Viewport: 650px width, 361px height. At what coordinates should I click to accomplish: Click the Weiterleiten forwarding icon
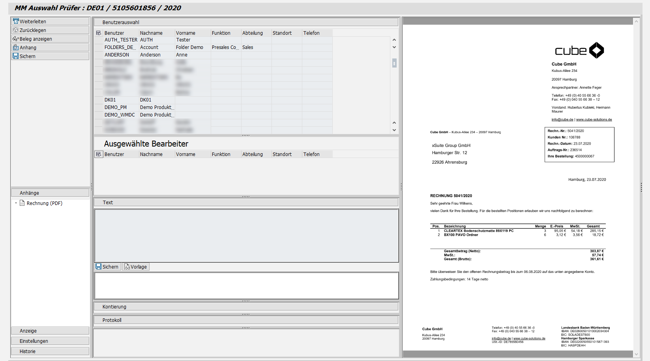pyautogui.click(x=16, y=21)
